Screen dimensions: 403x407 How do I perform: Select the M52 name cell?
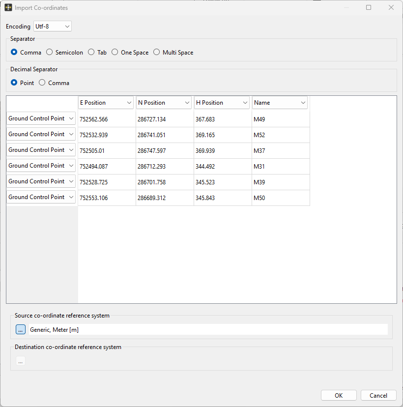(x=281, y=135)
